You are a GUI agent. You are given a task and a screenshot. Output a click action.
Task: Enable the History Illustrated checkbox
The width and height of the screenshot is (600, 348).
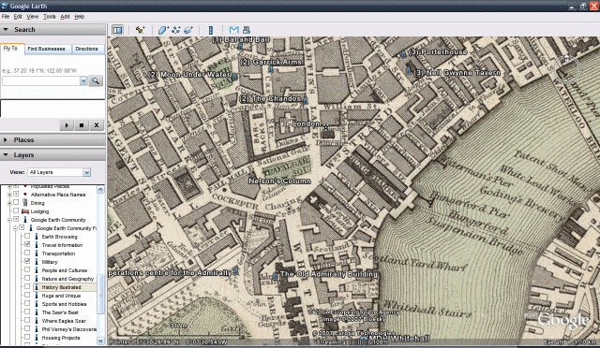click(x=27, y=286)
